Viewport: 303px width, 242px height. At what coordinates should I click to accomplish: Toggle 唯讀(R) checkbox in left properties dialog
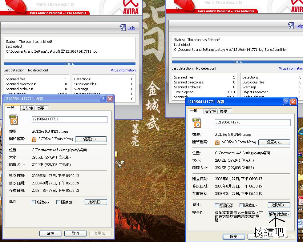34,202
